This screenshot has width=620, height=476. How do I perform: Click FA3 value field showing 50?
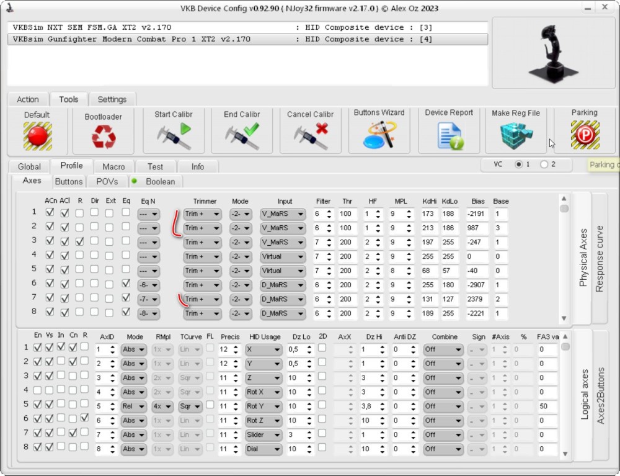point(547,406)
